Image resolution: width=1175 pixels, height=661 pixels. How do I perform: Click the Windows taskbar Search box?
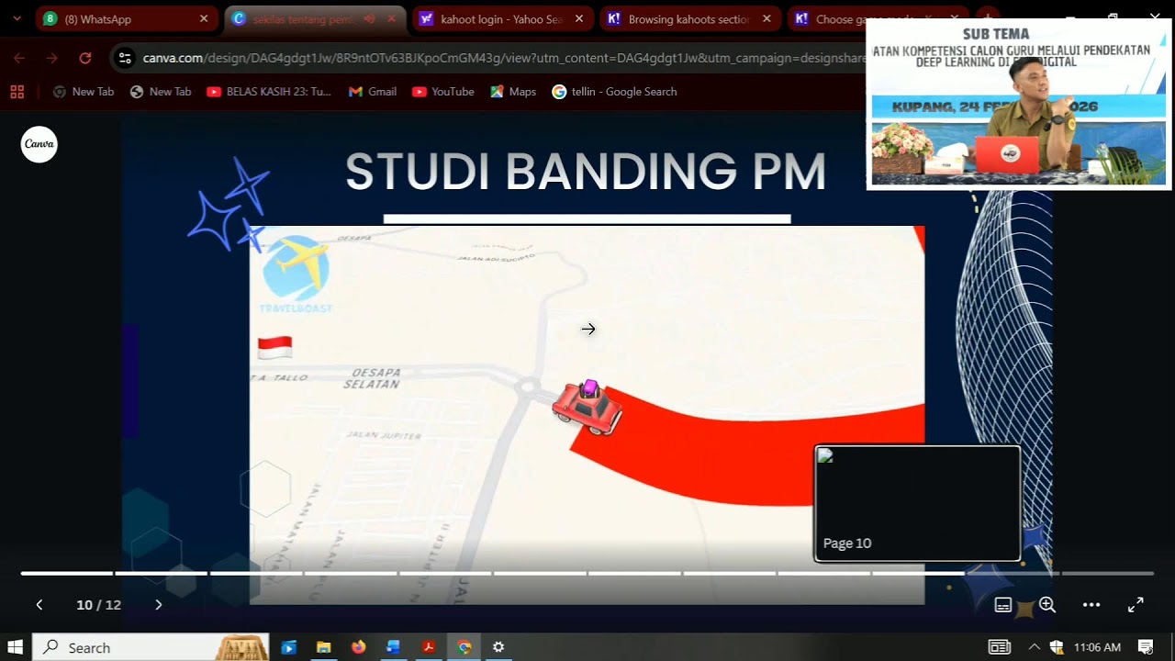pos(151,647)
